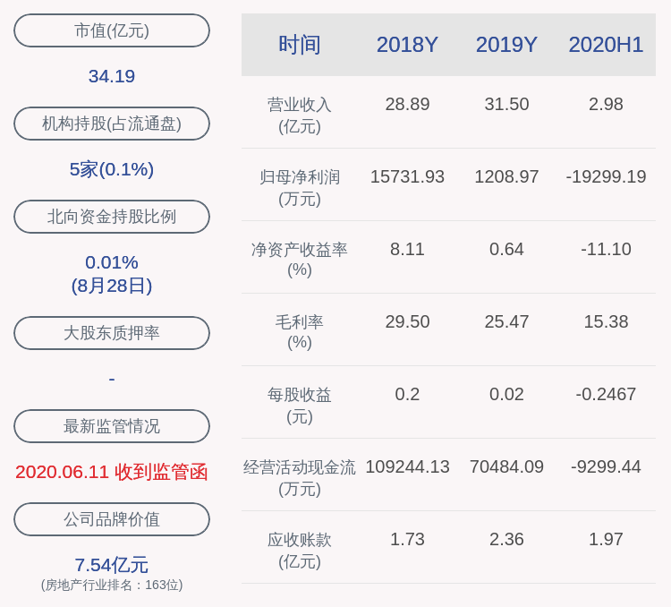Select gross margin value 15.38

(x=606, y=321)
